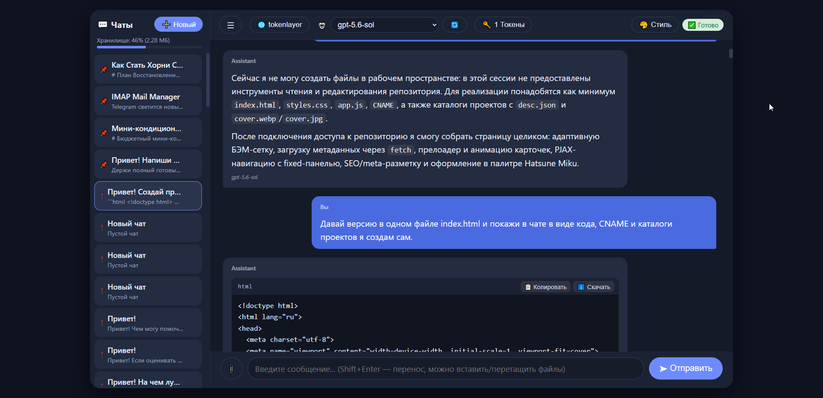Open the Мини-кондицион chat

coord(148,132)
